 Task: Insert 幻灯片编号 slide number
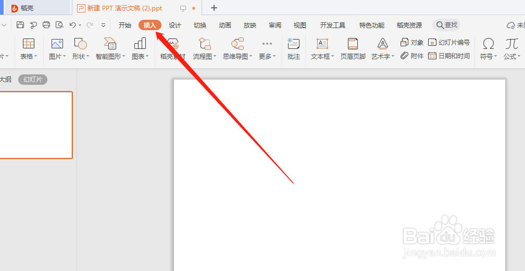tap(449, 43)
